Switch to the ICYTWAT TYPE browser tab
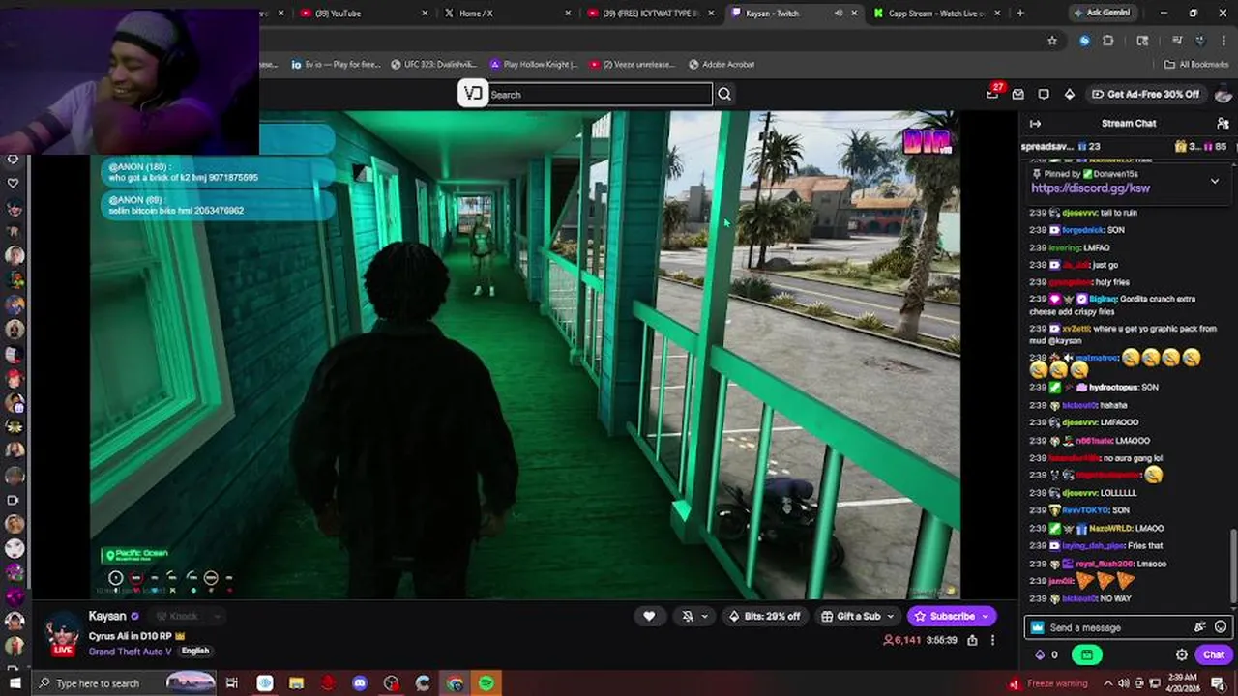Screen dimensions: 1238x696 pyautogui.click(x=650, y=13)
